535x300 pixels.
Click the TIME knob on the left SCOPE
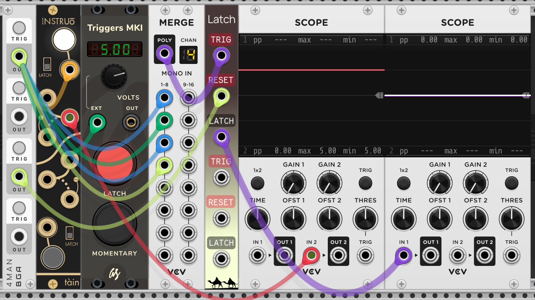coord(258,219)
